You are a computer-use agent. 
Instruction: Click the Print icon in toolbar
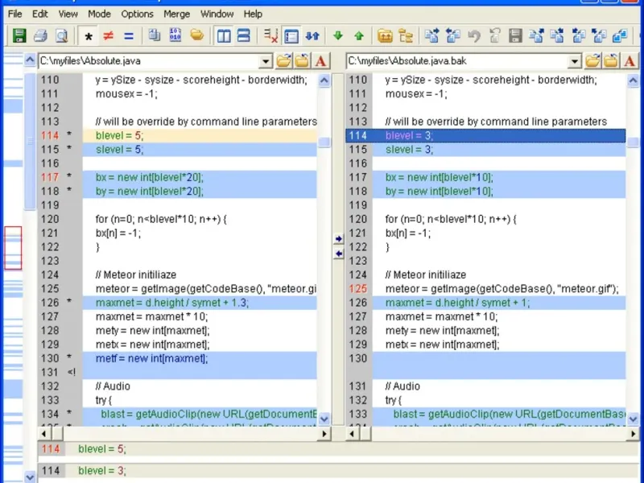[39, 35]
